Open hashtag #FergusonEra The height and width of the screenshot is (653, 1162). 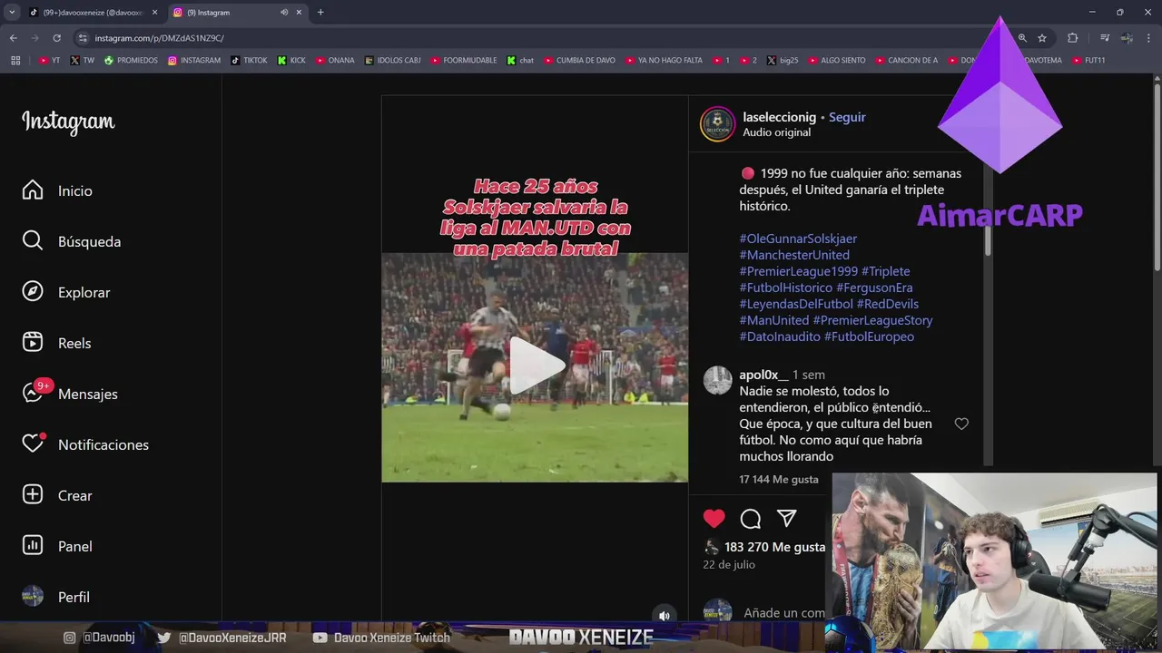[x=874, y=288]
